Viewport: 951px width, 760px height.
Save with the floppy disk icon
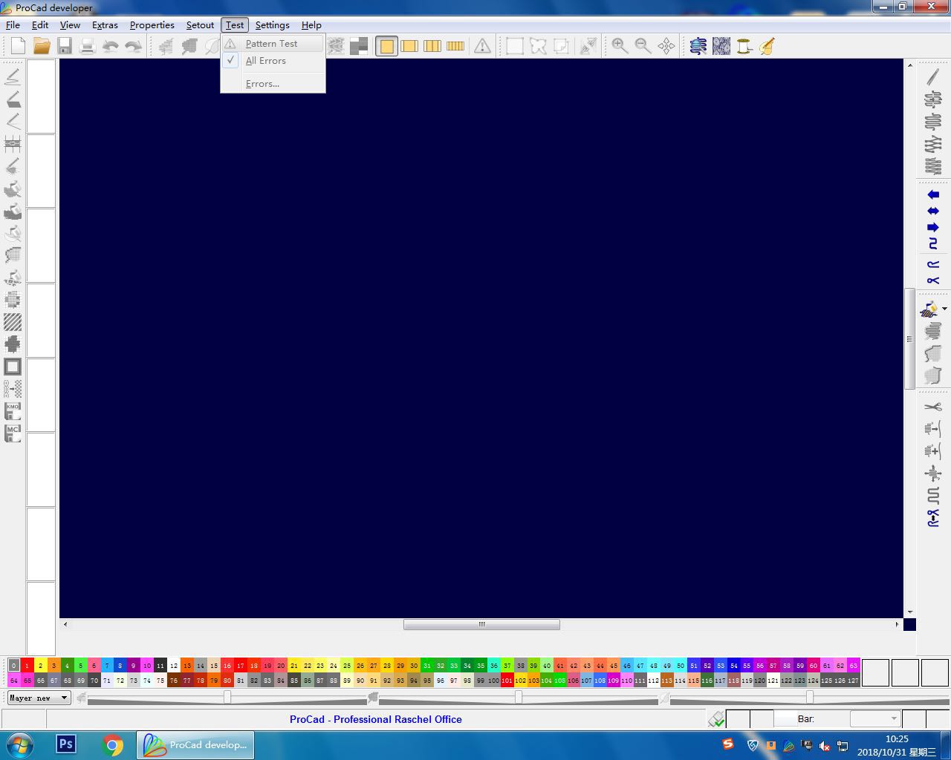click(65, 46)
